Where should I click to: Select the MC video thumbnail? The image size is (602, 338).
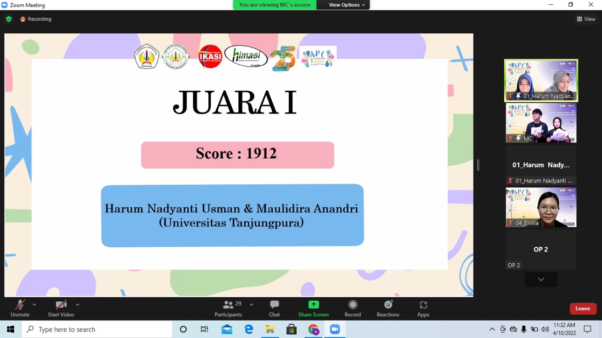point(541,123)
